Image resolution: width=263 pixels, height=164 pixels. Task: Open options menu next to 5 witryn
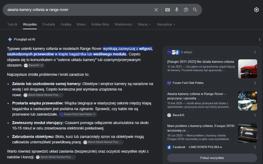coord(255,52)
